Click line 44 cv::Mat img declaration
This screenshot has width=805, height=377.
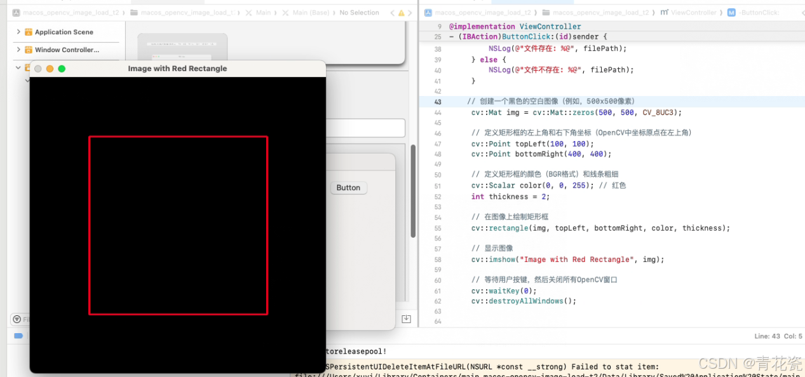(x=576, y=113)
